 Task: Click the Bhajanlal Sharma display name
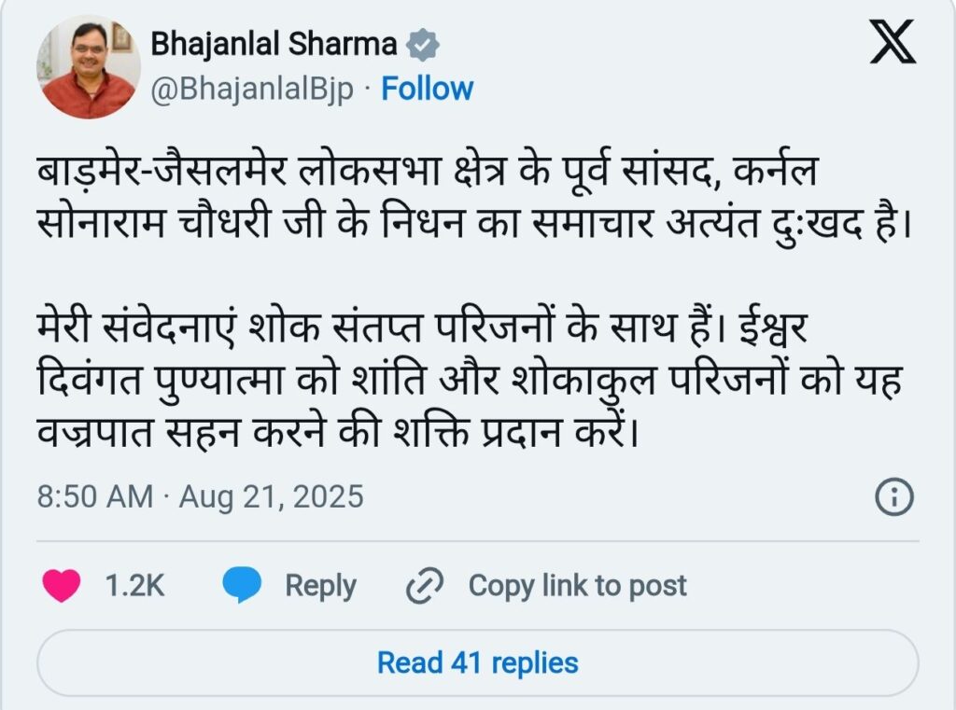[x=274, y=44]
